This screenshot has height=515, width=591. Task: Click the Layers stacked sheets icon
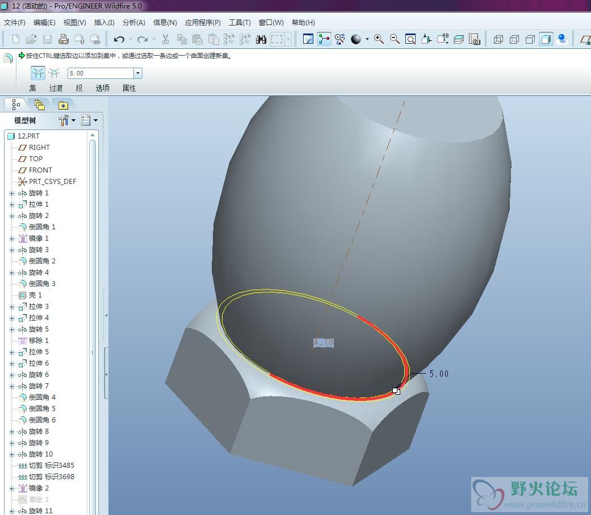458,39
